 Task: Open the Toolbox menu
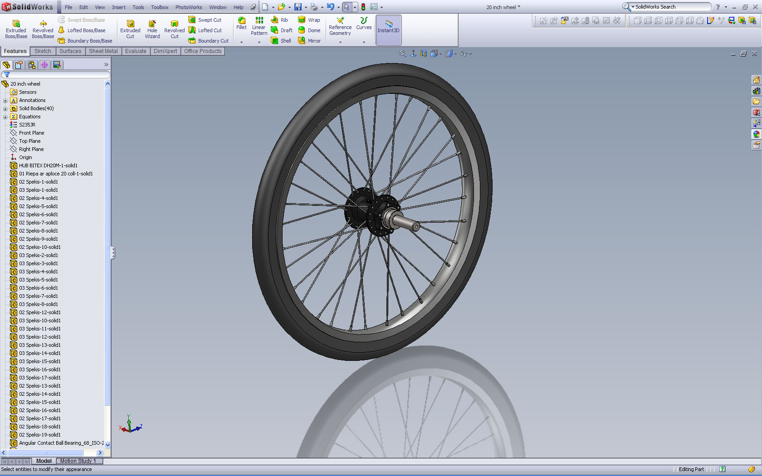tap(160, 7)
